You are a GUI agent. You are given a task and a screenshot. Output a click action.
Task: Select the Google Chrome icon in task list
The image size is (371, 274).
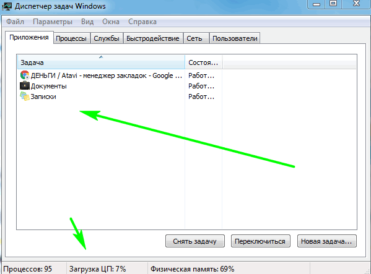pos(25,75)
